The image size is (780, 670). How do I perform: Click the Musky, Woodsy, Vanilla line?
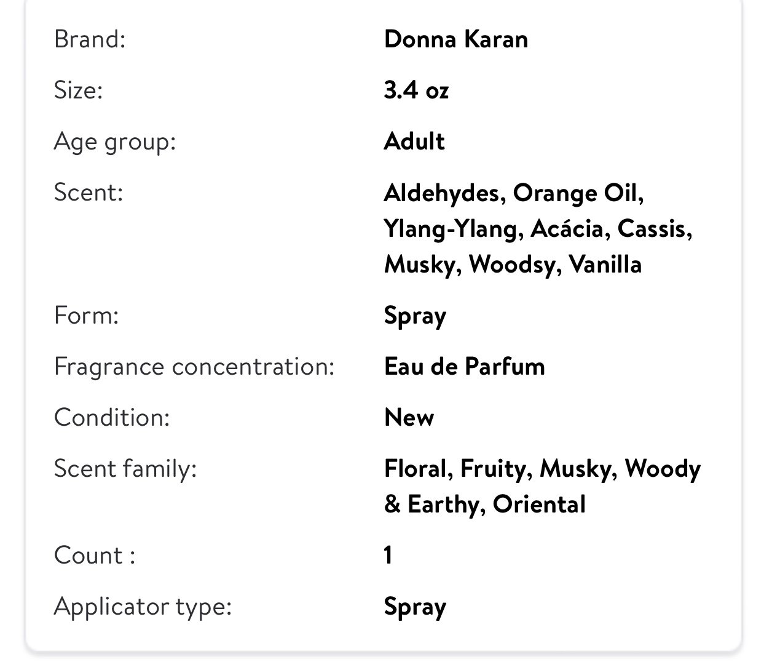[513, 265]
